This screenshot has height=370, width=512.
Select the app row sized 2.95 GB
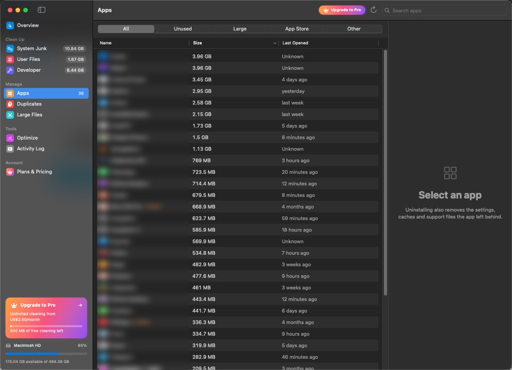click(238, 91)
